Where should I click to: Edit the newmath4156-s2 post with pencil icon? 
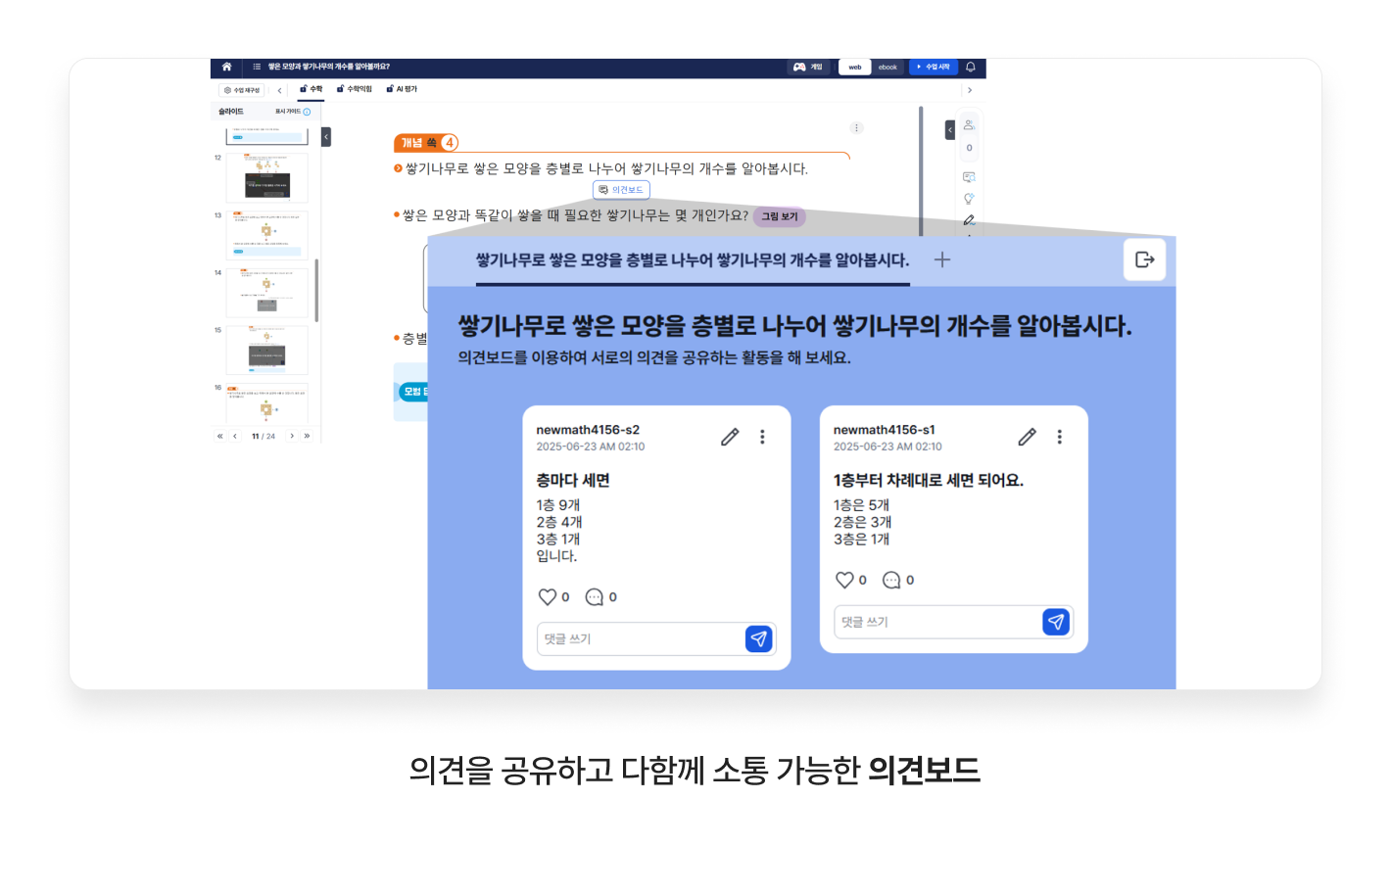tap(730, 437)
